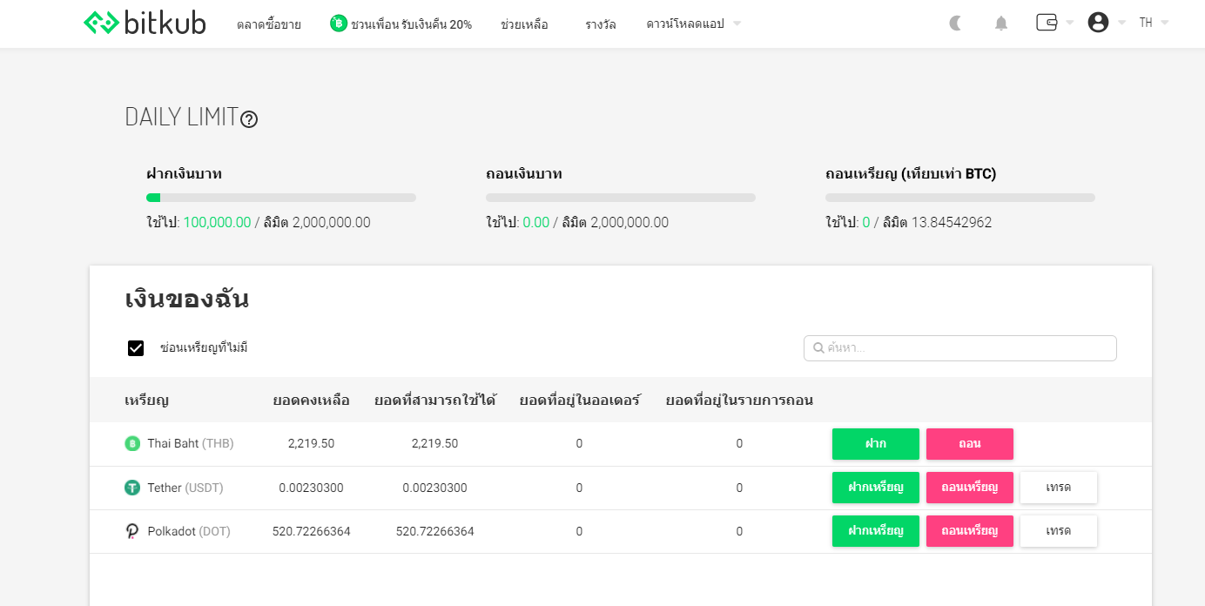Open the user account avatar icon
1205x606 pixels.
[1098, 23]
